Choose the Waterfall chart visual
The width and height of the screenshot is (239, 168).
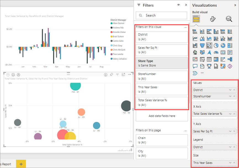(195, 46)
